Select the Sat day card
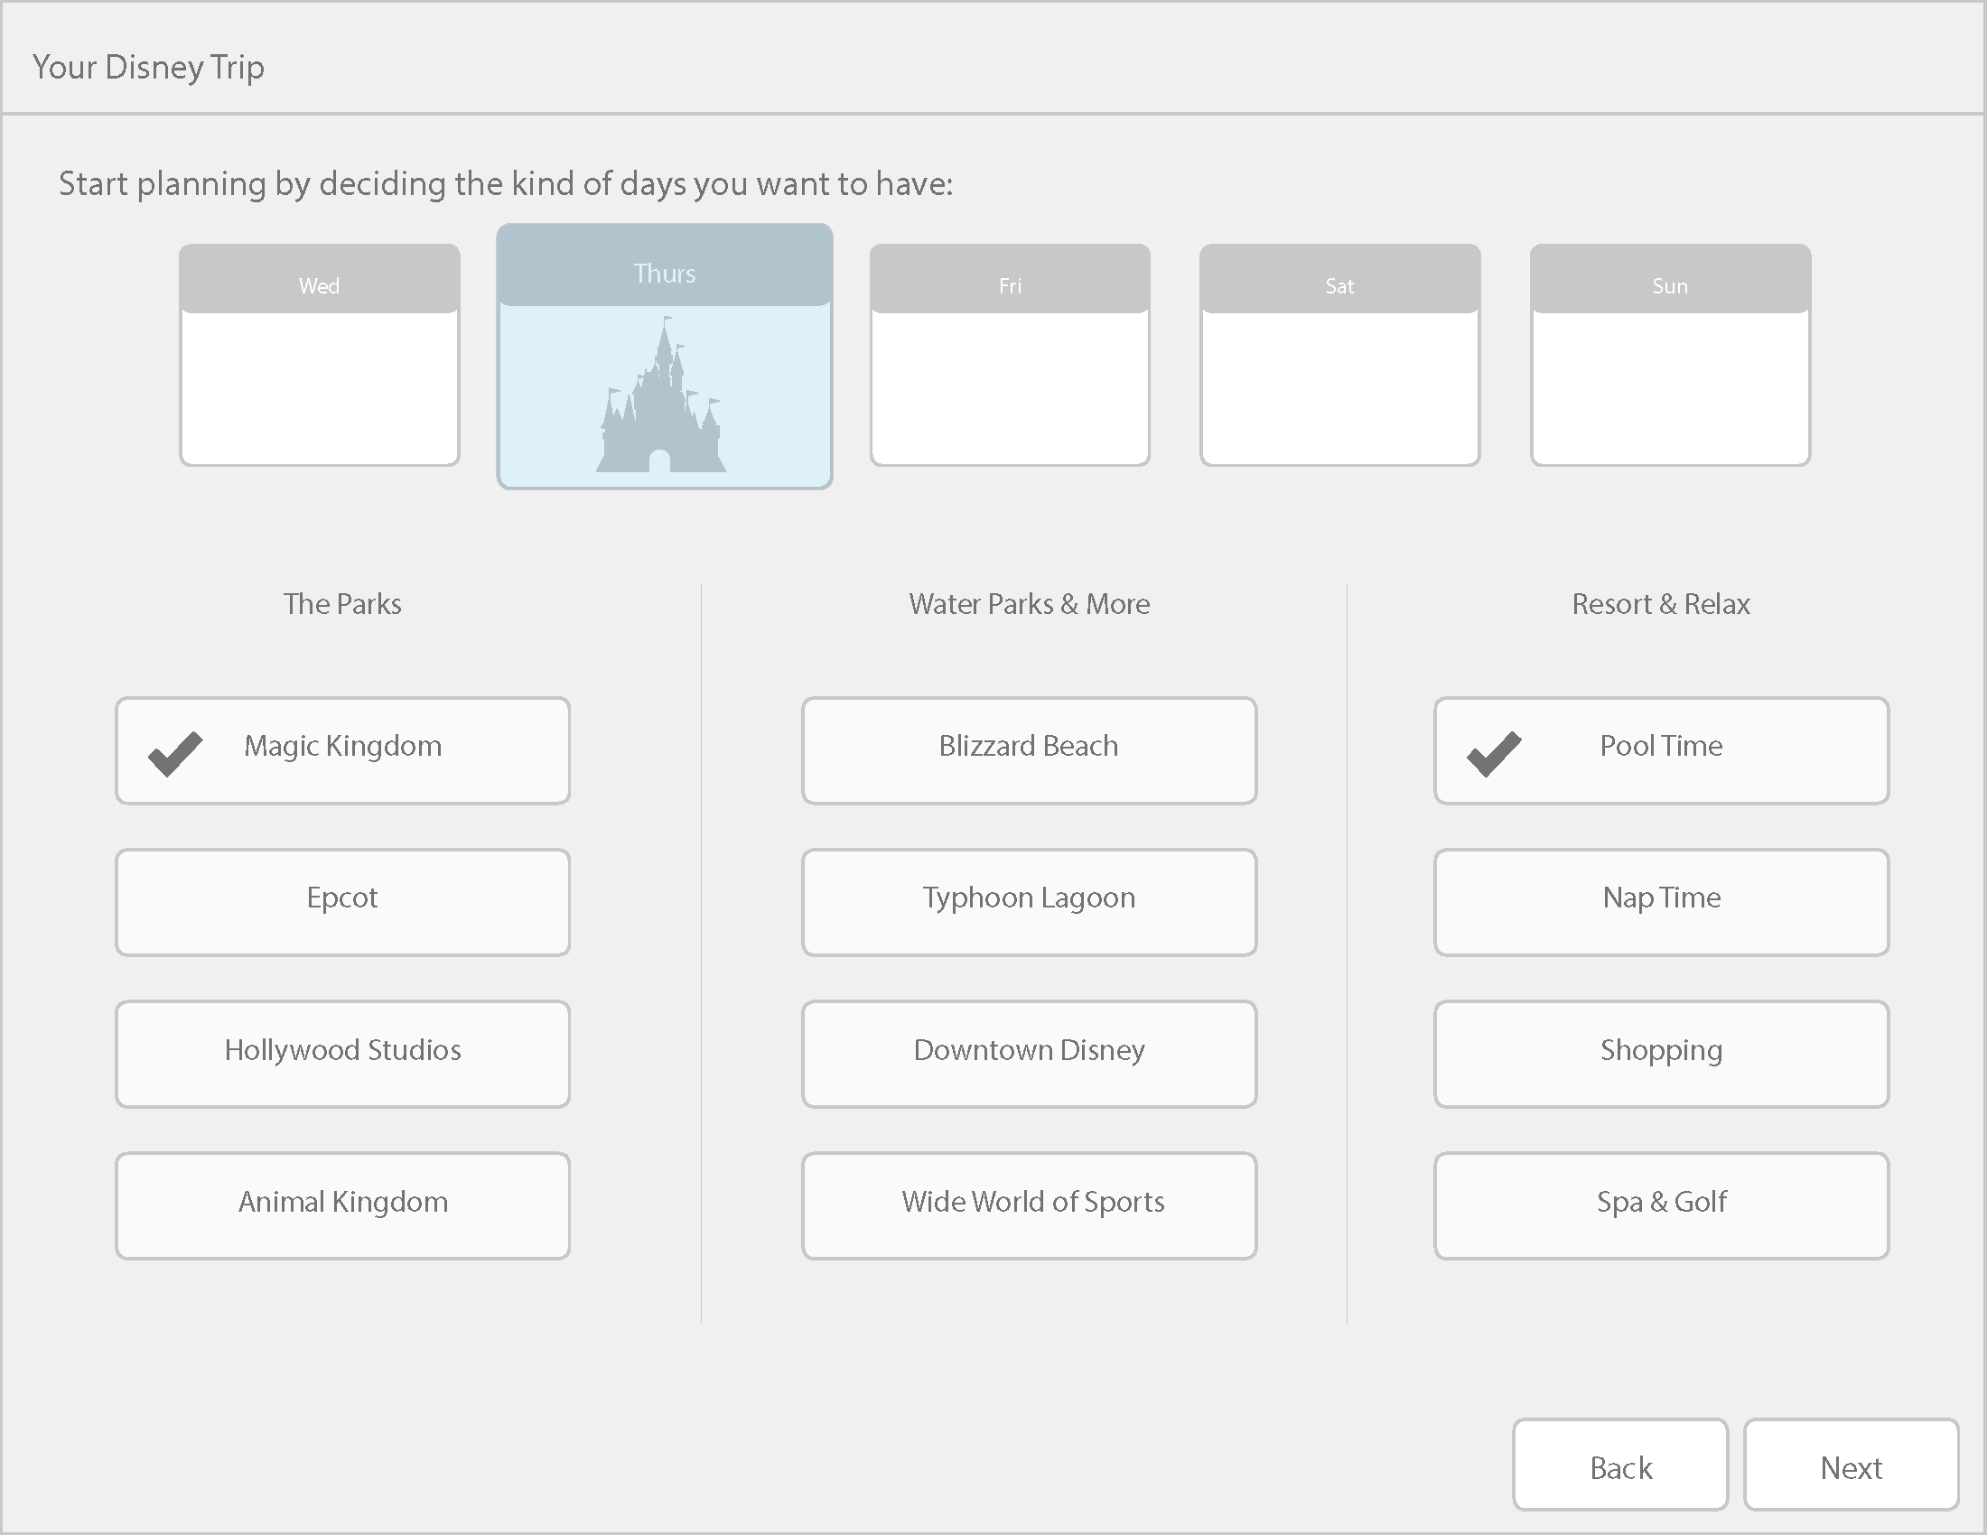1987x1535 pixels. click(1339, 356)
